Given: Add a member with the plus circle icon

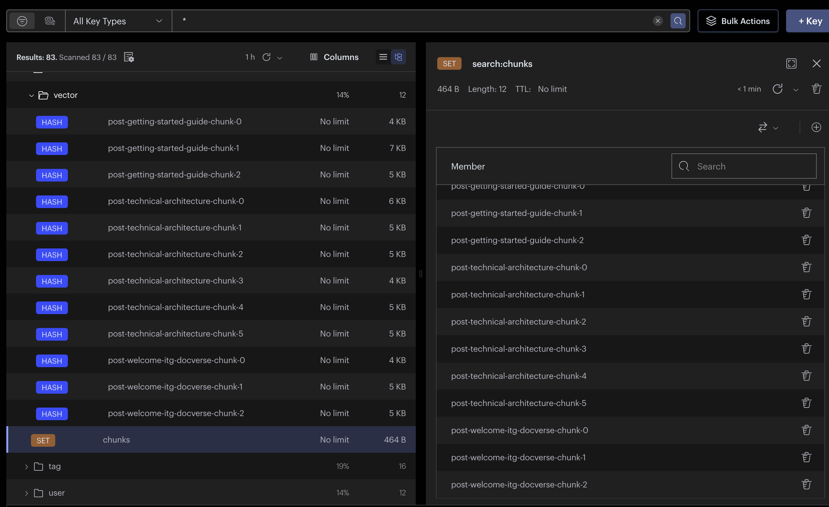Looking at the screenshot, I should 816,127.
